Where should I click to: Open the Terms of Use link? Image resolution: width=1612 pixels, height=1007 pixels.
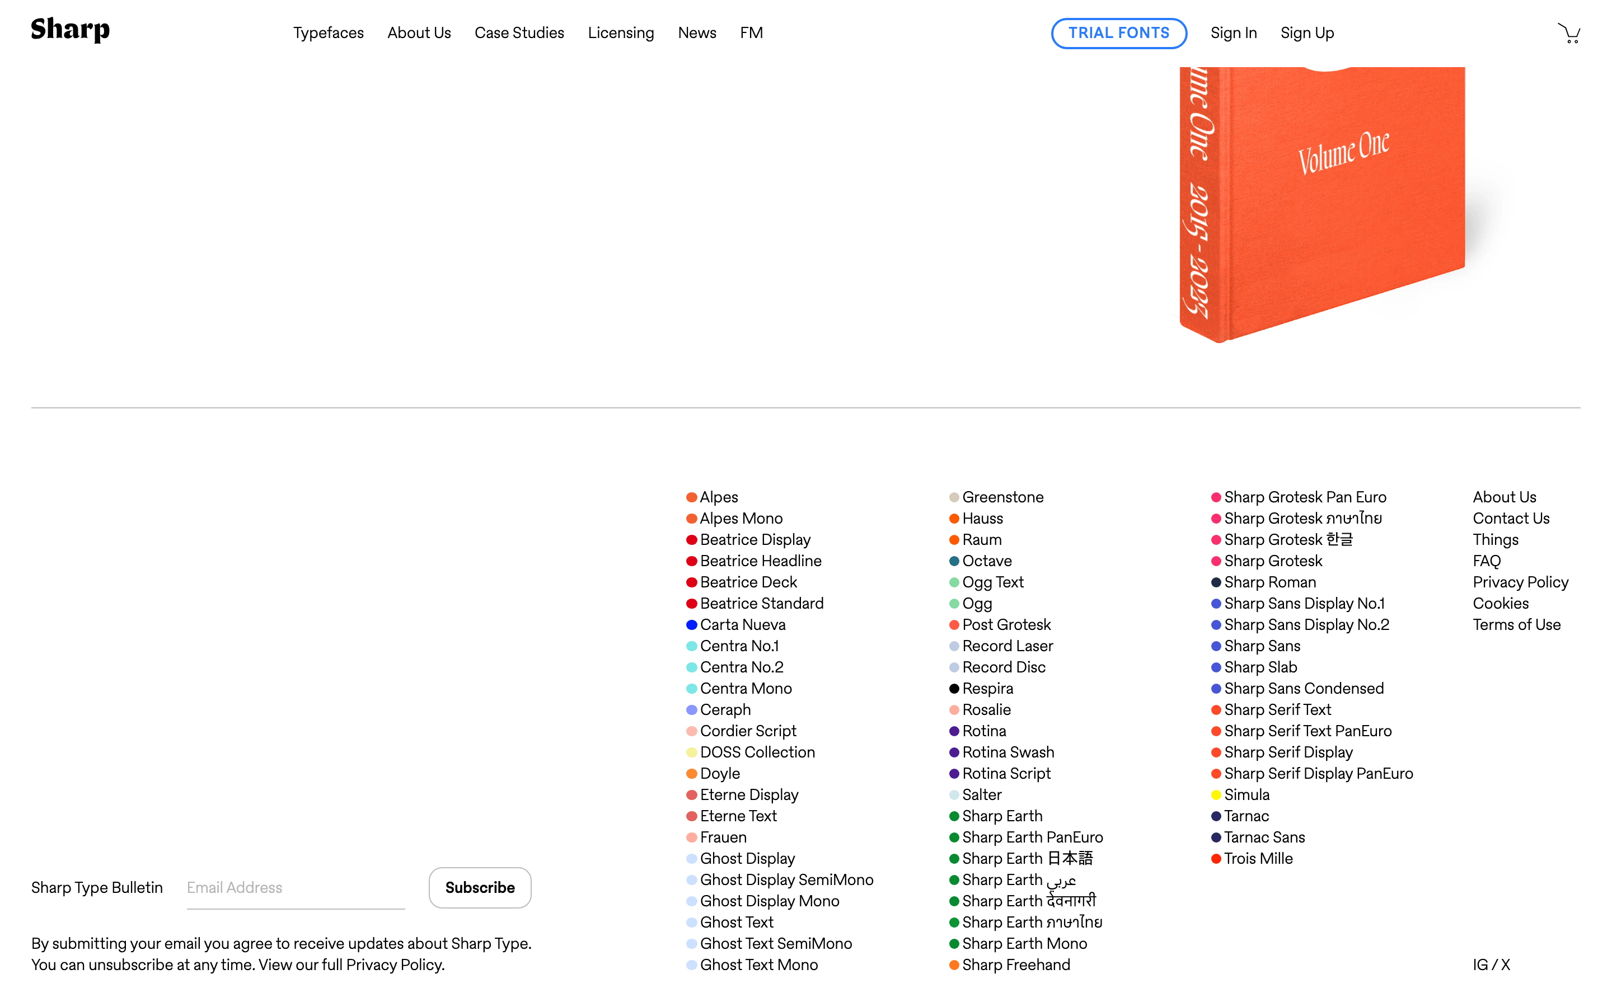1516,625
